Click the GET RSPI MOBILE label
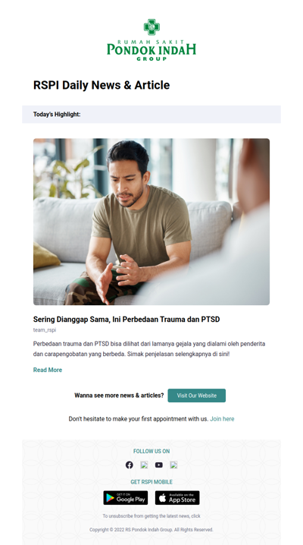303x545 pixels. (151, 482)
